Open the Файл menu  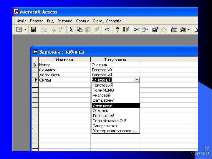point(21,21)
